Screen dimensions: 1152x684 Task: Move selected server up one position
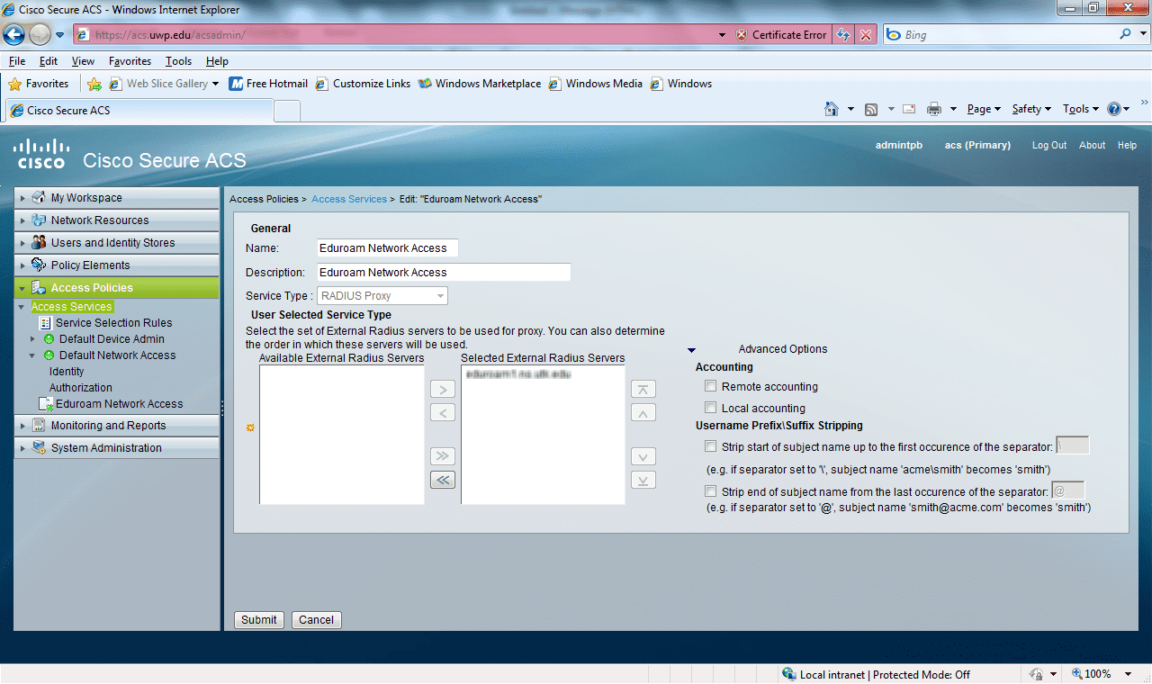643,413
